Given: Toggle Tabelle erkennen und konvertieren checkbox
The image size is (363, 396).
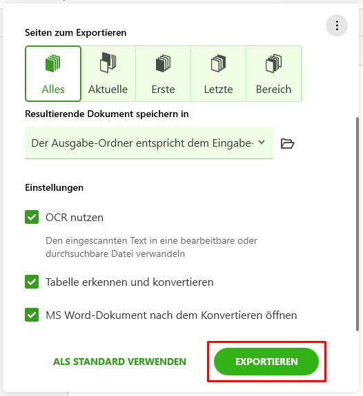Looking at the screenshot, I should coord(32,282).
